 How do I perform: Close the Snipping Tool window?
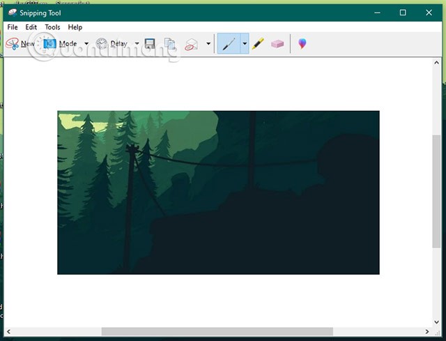pyautogui.click(x=429, y=13)
